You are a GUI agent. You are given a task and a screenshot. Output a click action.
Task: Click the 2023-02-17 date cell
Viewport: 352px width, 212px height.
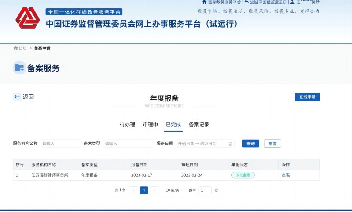(x=141, y=175)
